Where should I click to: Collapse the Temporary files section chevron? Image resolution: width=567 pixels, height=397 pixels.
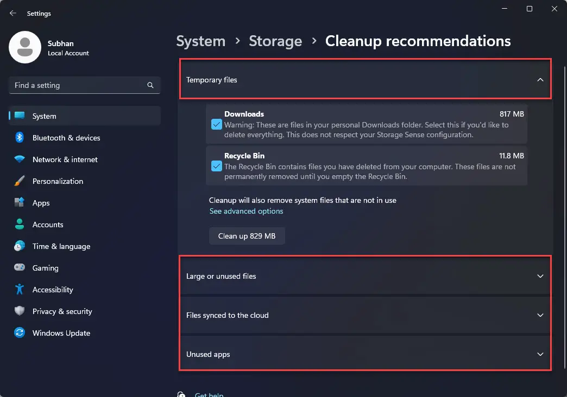click(540, 80)
